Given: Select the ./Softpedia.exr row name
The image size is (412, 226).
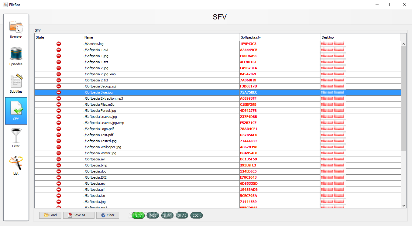Looking at the screenshot, I should click(x=94, y=183).
